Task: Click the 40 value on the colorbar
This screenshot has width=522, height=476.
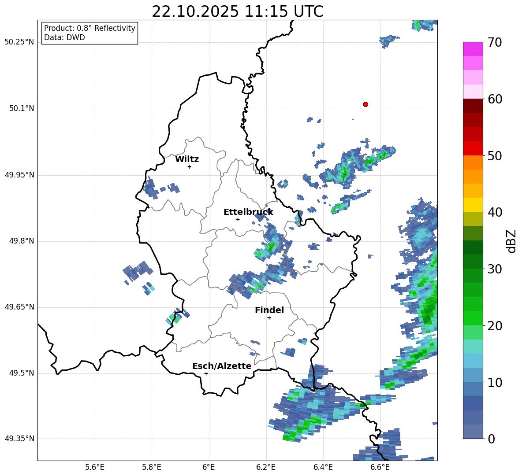Action: point(494,212)
